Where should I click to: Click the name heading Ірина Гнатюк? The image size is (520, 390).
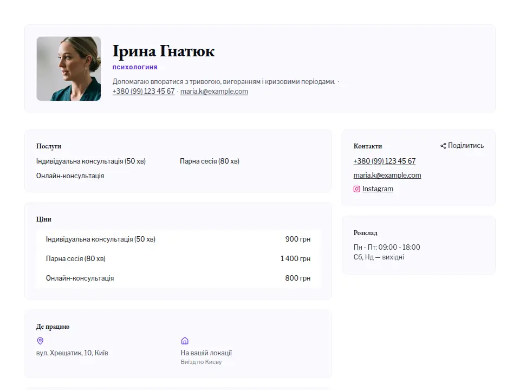(x=164, y=51)
